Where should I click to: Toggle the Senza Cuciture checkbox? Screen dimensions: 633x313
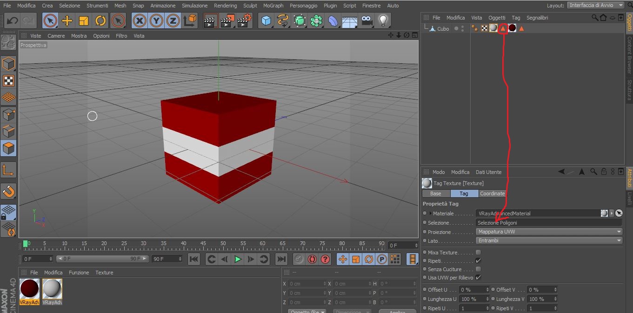coord(478,269)
